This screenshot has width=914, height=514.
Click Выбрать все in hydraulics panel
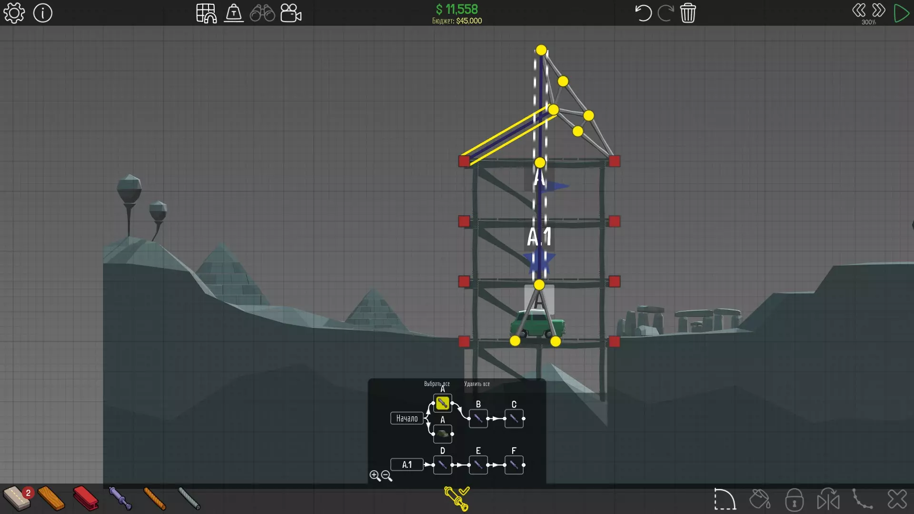tap(437, 384)
